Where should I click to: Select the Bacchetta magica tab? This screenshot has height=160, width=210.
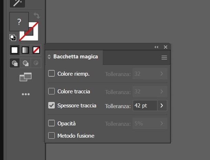74,58
